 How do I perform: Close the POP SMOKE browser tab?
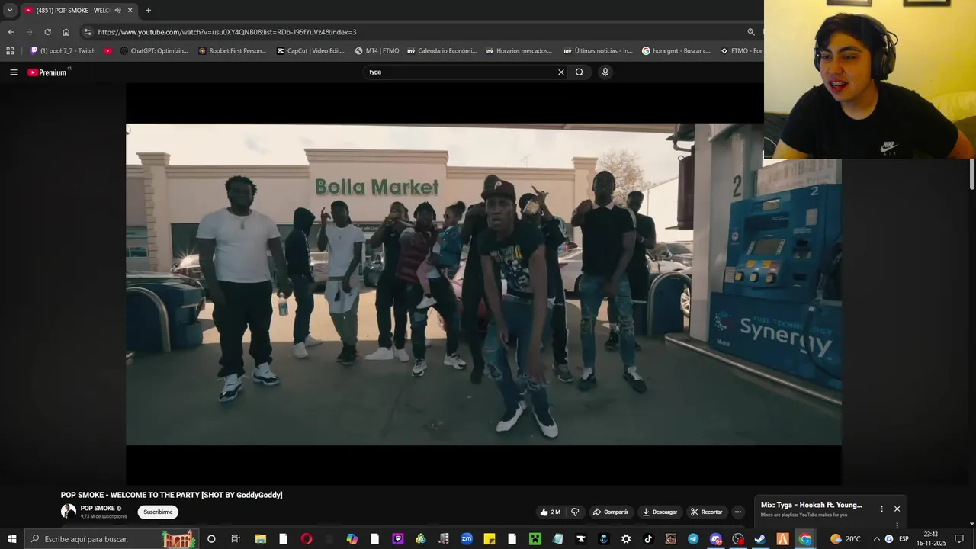pyautogui.click(x=130, y=11)
